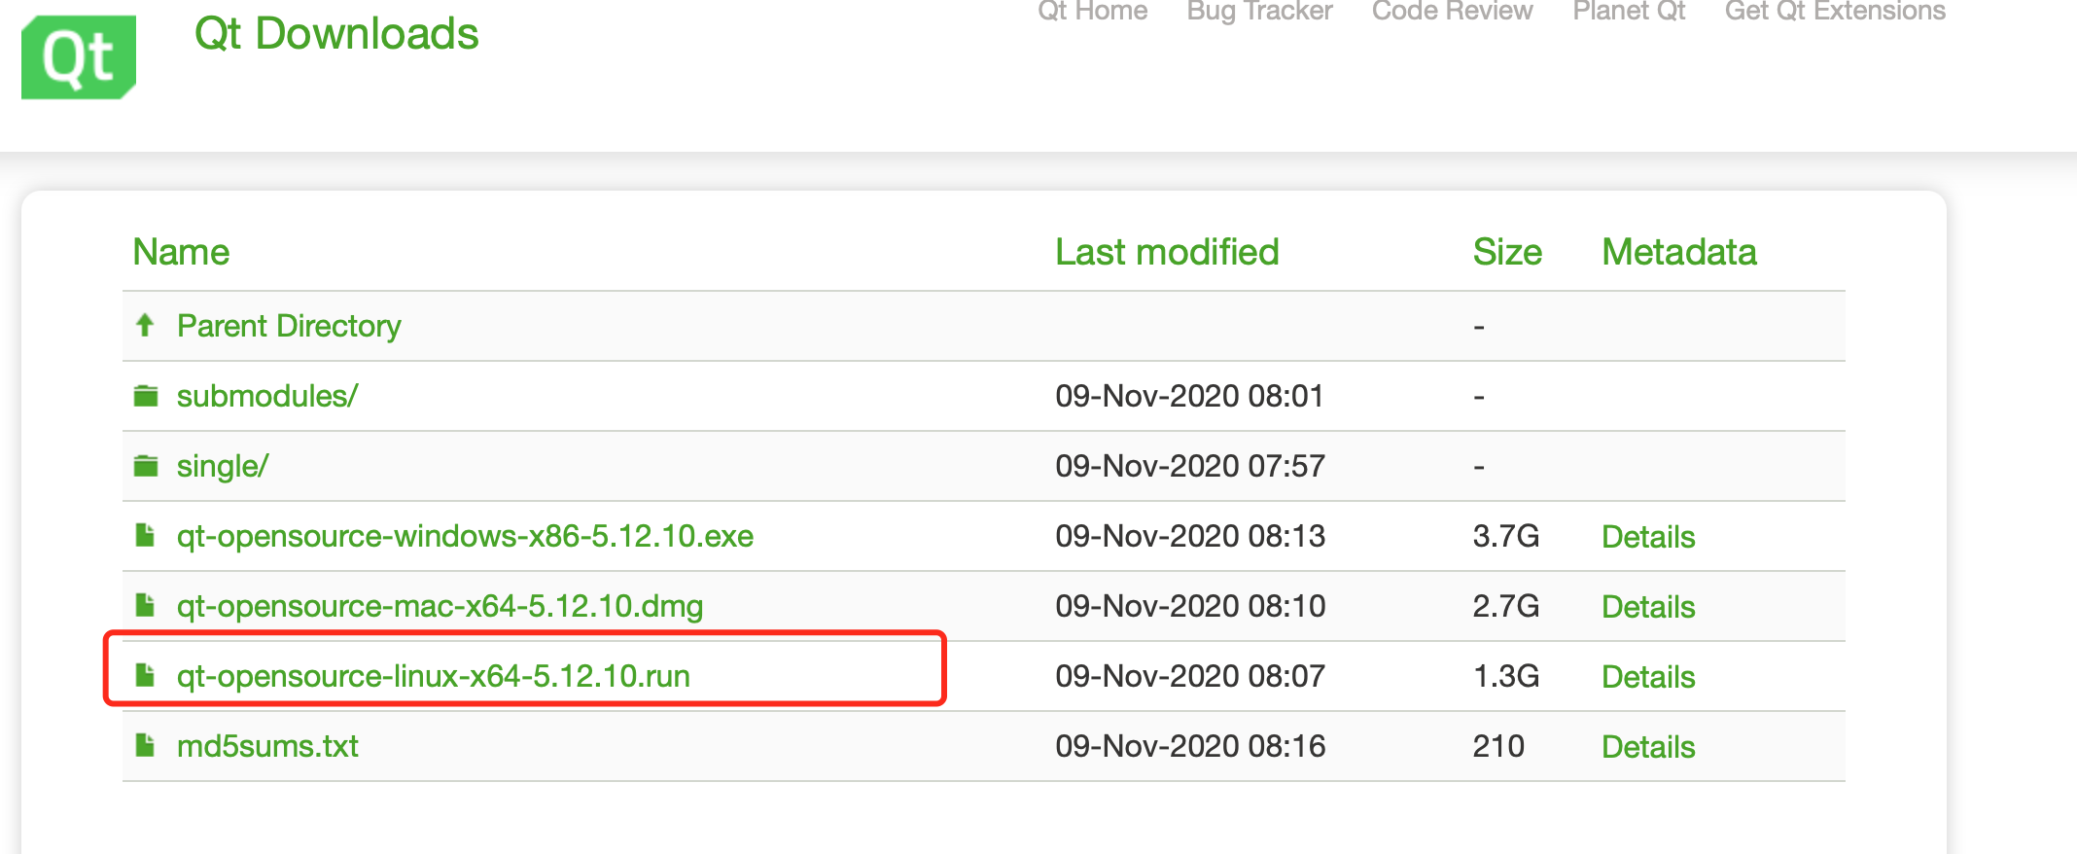The height and width of the screenshot is (854, 2077).
Task: Click the 1.3G size value
Action: pos(1506,676)
